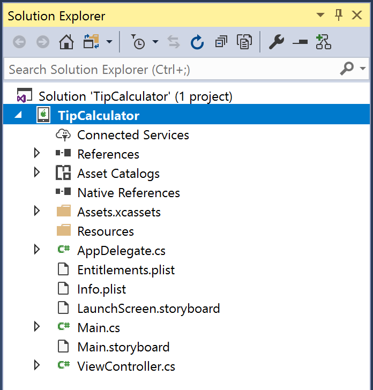Select Entitlements.plist file
373x390 pixels.
click(126, 270)
